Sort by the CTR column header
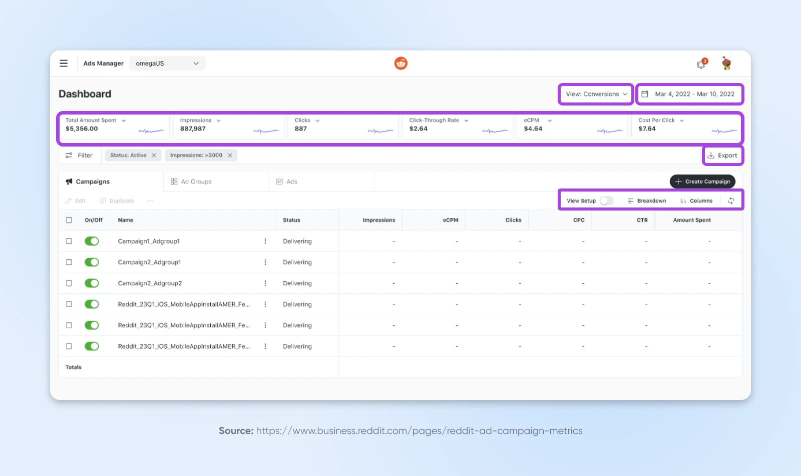The height and width of the screenshot is (476, 801). point(642,220)
